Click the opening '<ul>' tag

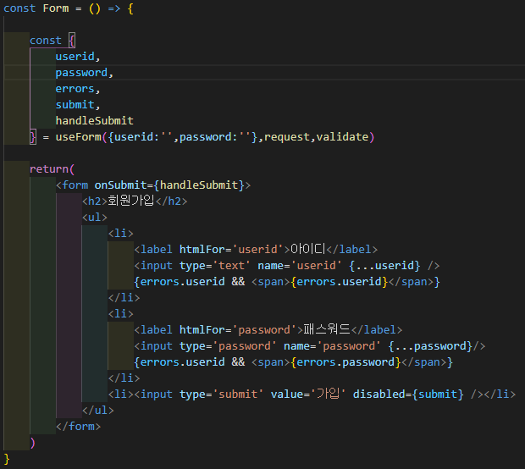[x=95, y=218]
